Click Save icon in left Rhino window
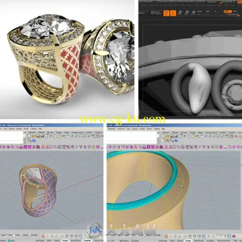The width and height of the screenshot is (242, 242). pos(38,136)
